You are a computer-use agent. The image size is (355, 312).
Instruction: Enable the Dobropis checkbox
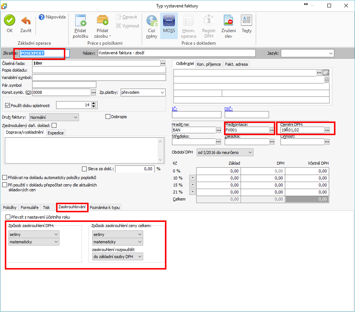[108, 117]
